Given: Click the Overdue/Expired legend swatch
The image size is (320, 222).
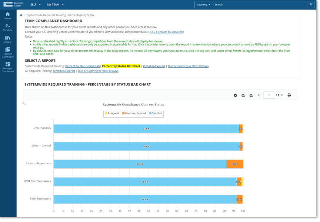Looking at the screenshot, I should click(x=123, y=113).
